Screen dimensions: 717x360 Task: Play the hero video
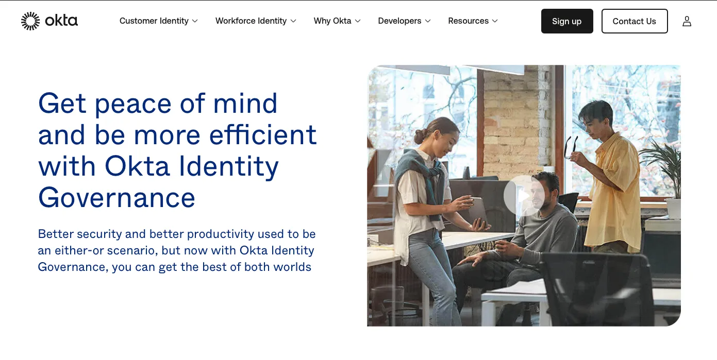pos(524,196)
